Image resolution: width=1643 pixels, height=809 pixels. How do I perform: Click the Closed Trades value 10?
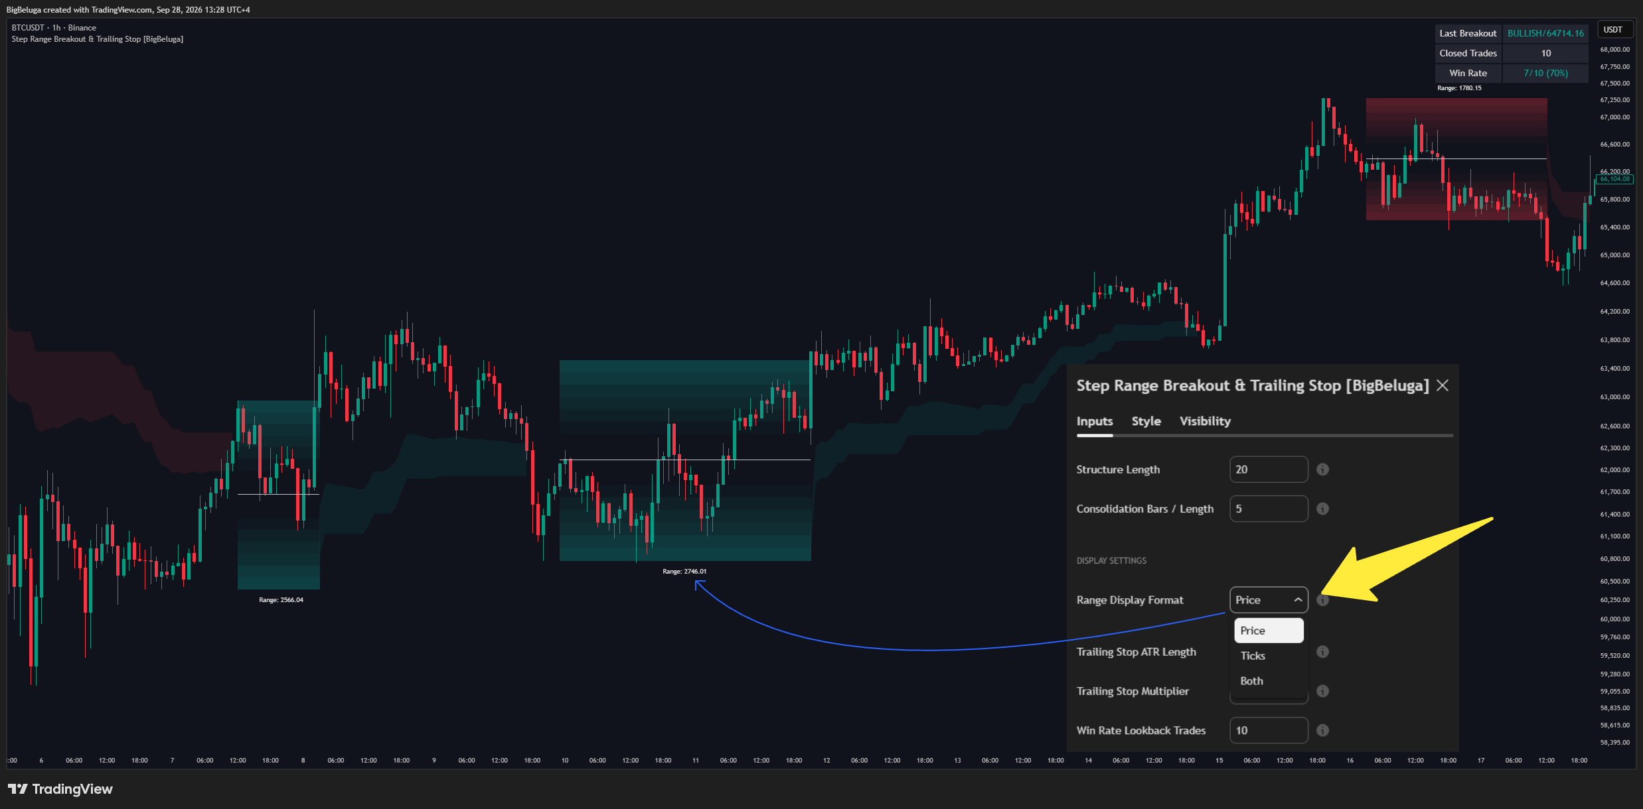coord(1545,53)
